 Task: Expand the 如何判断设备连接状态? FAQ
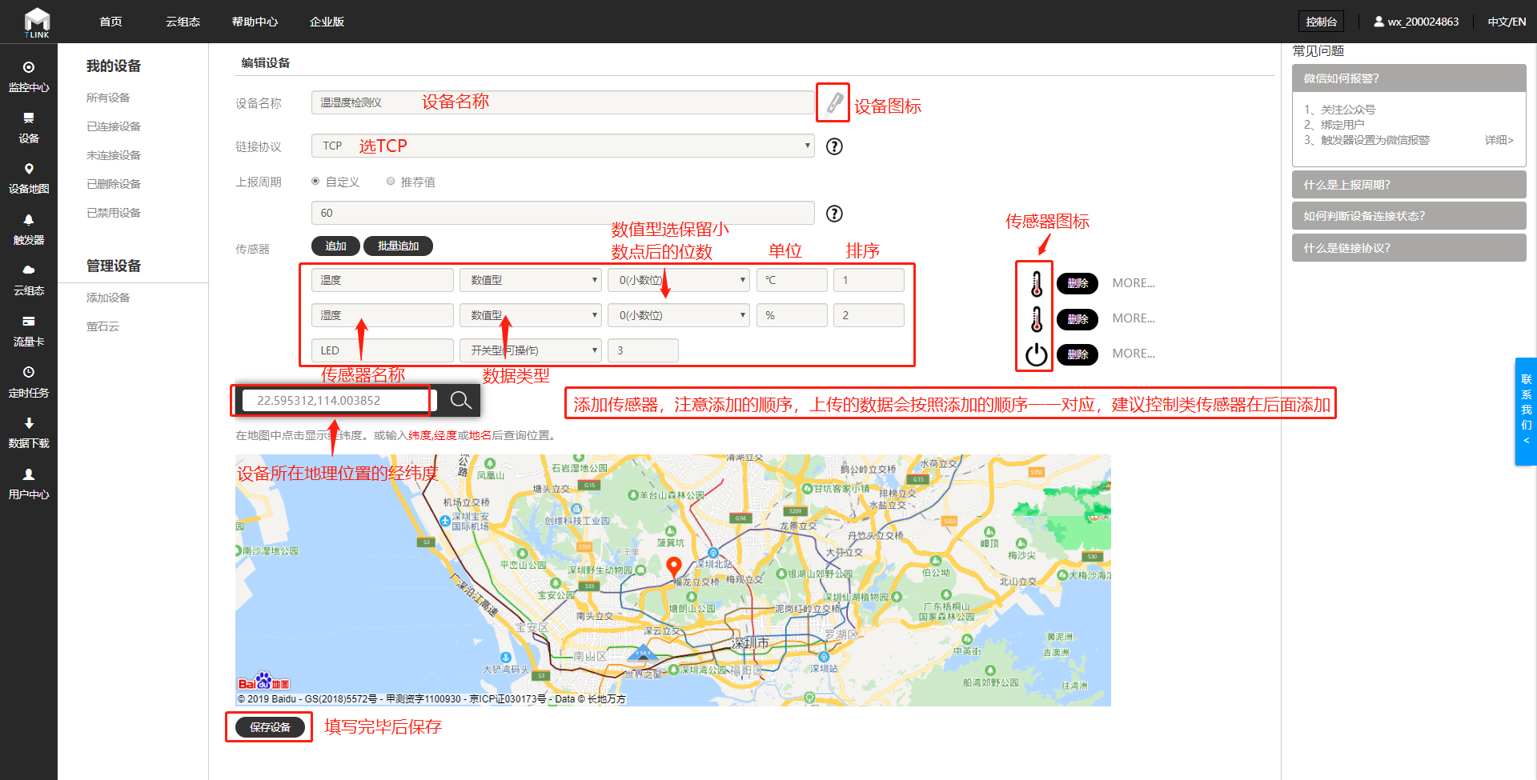coord(1409,216)
